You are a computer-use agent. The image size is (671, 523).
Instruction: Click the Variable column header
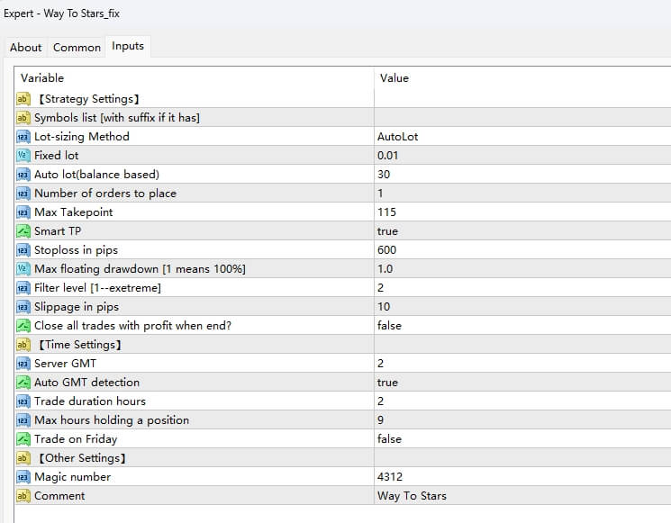tap(42, 78)
